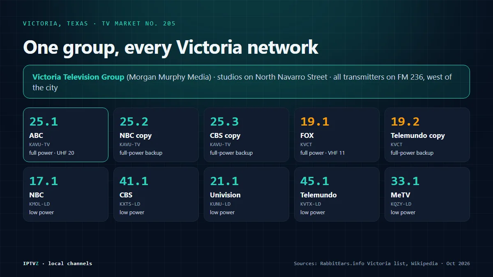This screenshot has width=493, height=277.
Task: Open the 45.1 Telemundo KVTX-LD card
Action: (x=337, y=194)
